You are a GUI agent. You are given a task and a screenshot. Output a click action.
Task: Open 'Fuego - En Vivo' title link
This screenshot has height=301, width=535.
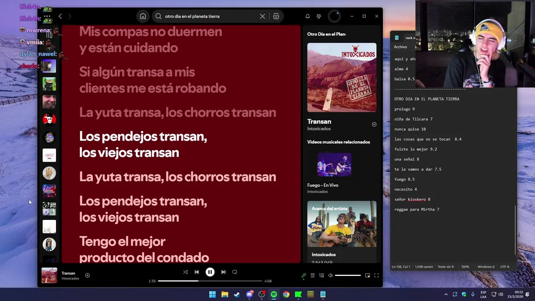tap(323, 185)
